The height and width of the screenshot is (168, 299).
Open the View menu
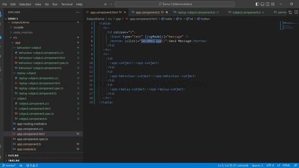(38, 4)
